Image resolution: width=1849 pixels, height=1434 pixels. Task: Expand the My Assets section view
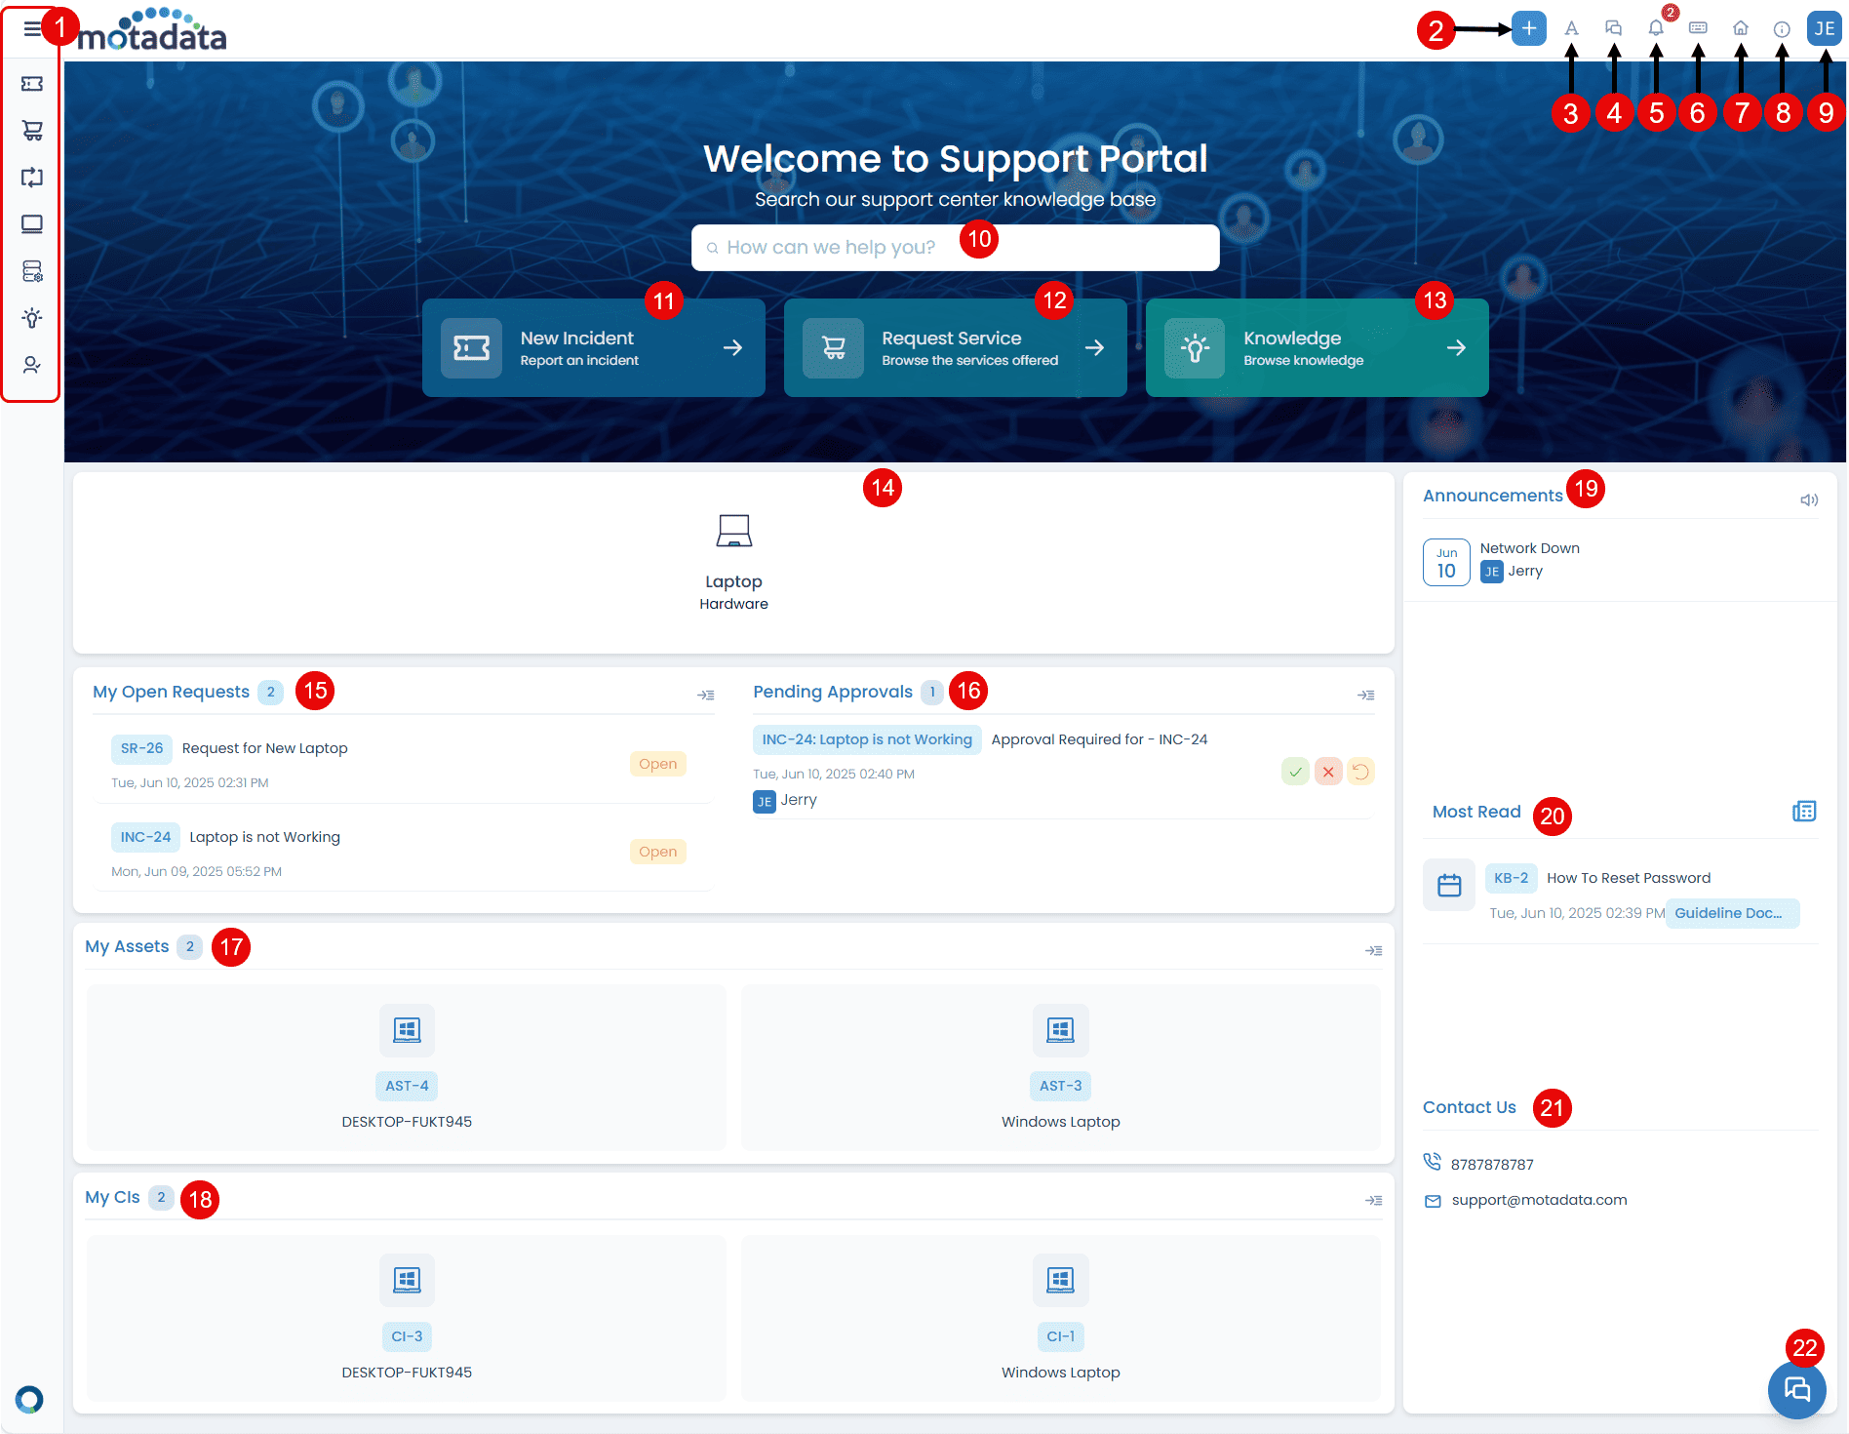pos(1373,950)
